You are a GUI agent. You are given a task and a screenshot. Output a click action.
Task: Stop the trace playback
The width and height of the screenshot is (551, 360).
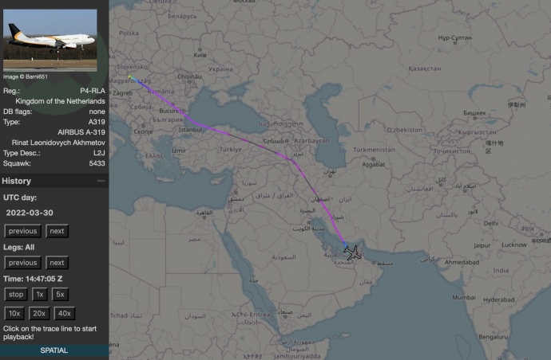tap(16, 295)
